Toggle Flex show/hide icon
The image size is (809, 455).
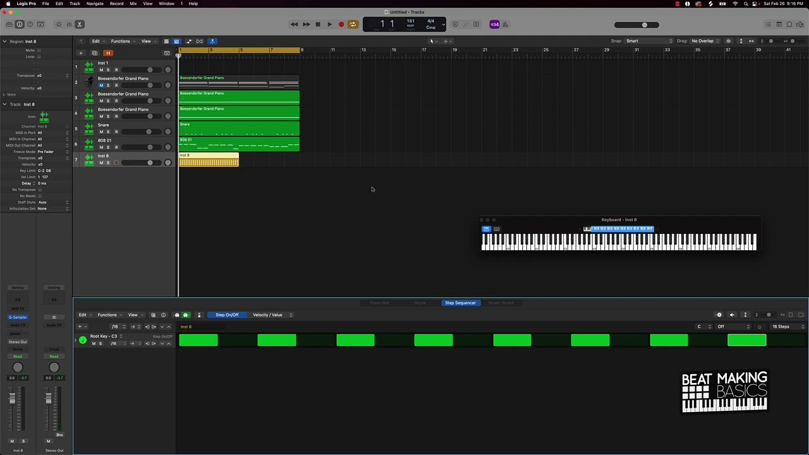point(199,41)
